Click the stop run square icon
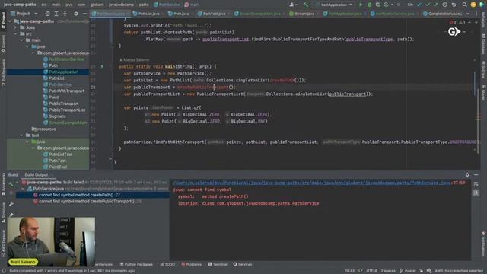The image size is (487, 274). point(399,5)
